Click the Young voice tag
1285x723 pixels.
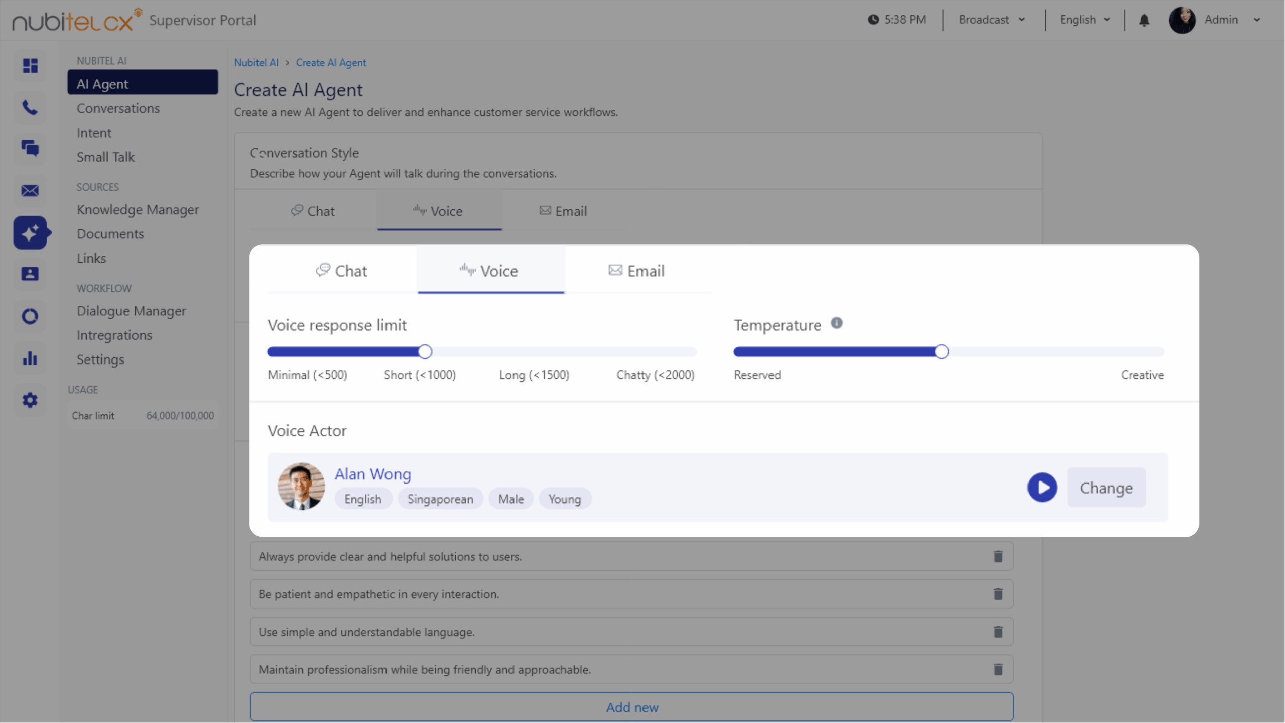click(564, 499)
